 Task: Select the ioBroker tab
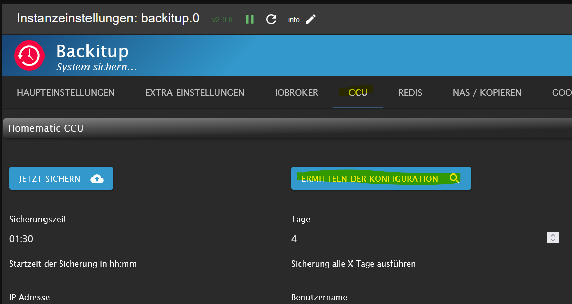pos(296,93)
